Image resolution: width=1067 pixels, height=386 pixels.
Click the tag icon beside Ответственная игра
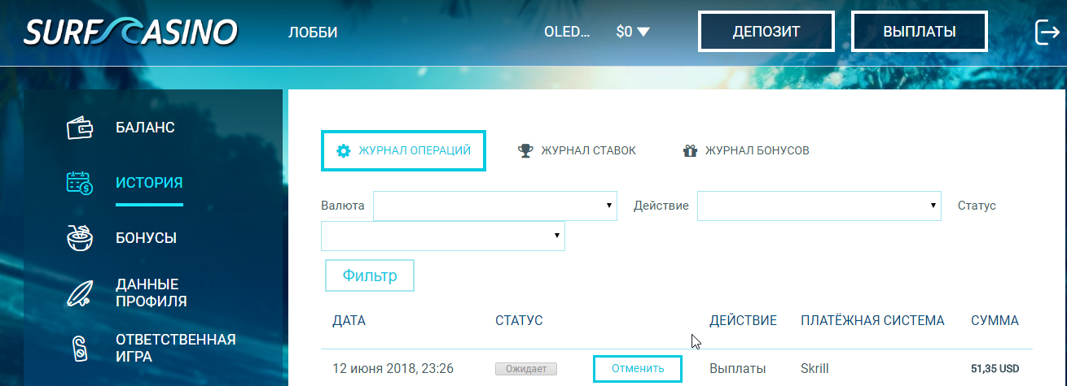tap(79, 348)
